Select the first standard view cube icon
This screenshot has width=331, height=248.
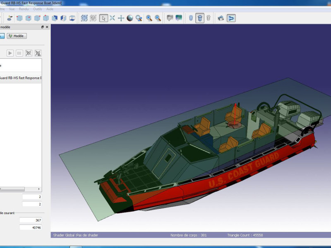(19, 18)
